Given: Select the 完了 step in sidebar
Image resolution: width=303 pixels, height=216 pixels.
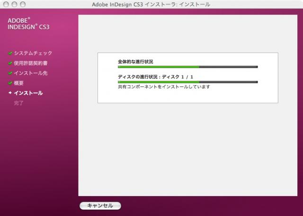Looking at the screenshot, I should (x=19, y=103).
